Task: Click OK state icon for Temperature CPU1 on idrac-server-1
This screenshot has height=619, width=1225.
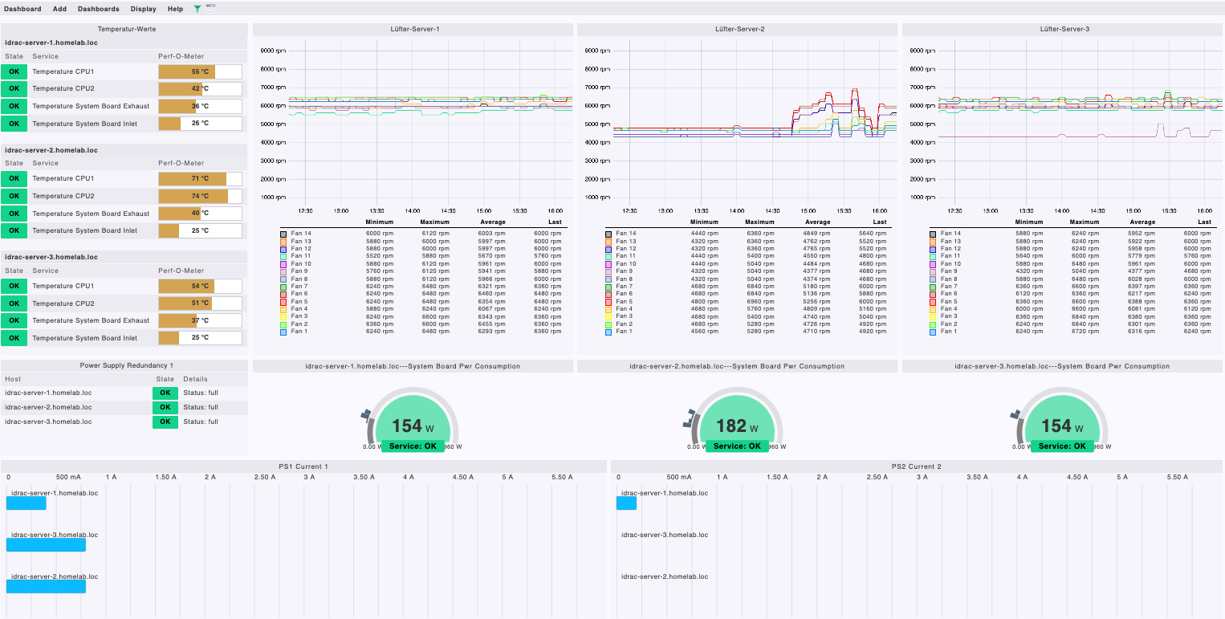Action: pos(14,71)
